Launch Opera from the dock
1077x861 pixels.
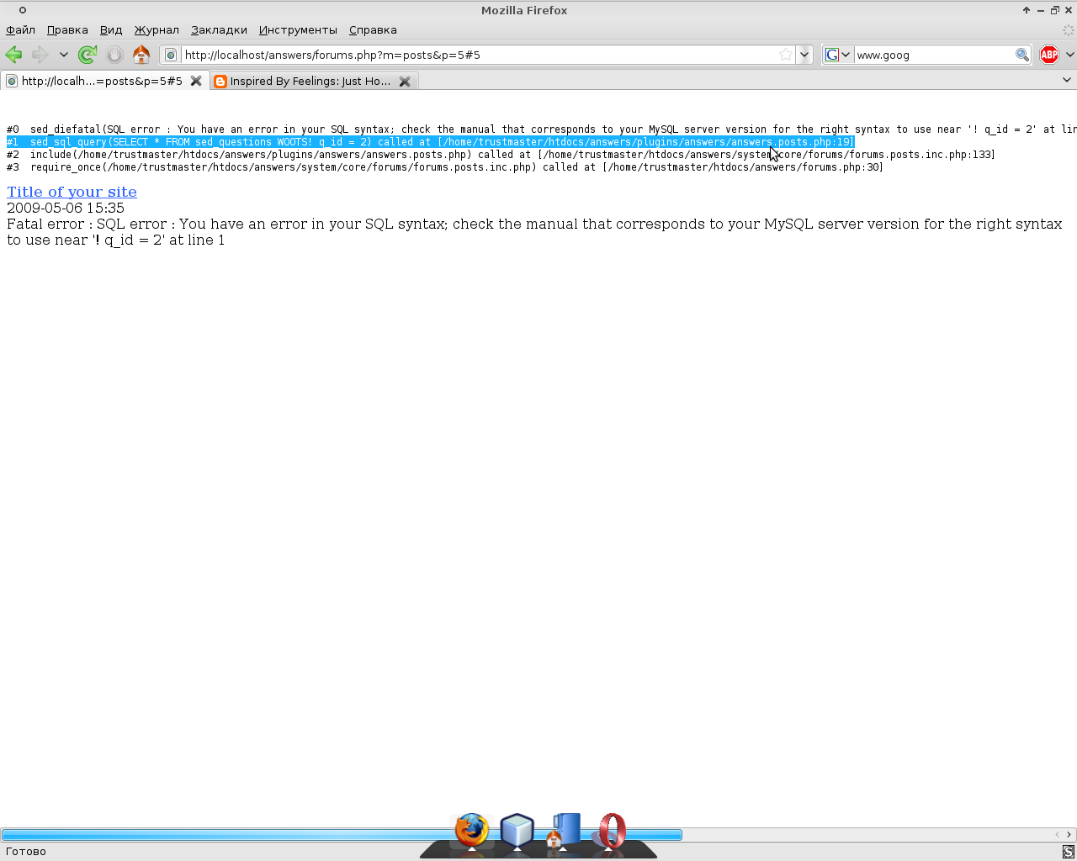coord(612,831)
